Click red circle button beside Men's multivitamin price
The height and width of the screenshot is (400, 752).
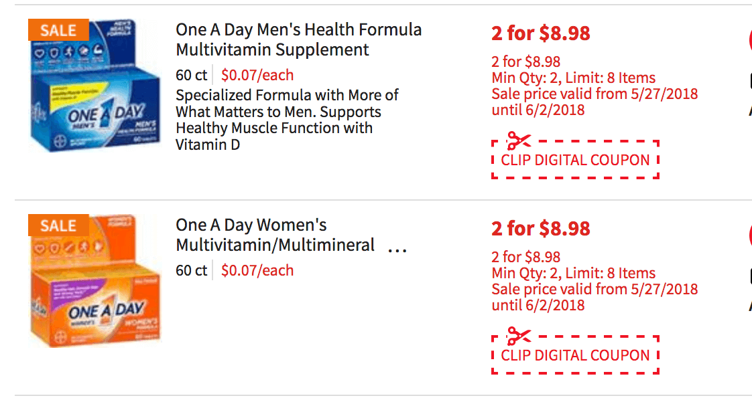coord(750,40)
